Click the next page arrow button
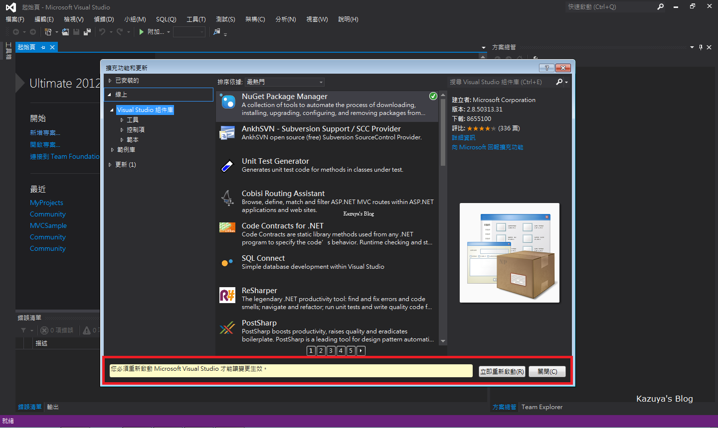 coord(361,351)
